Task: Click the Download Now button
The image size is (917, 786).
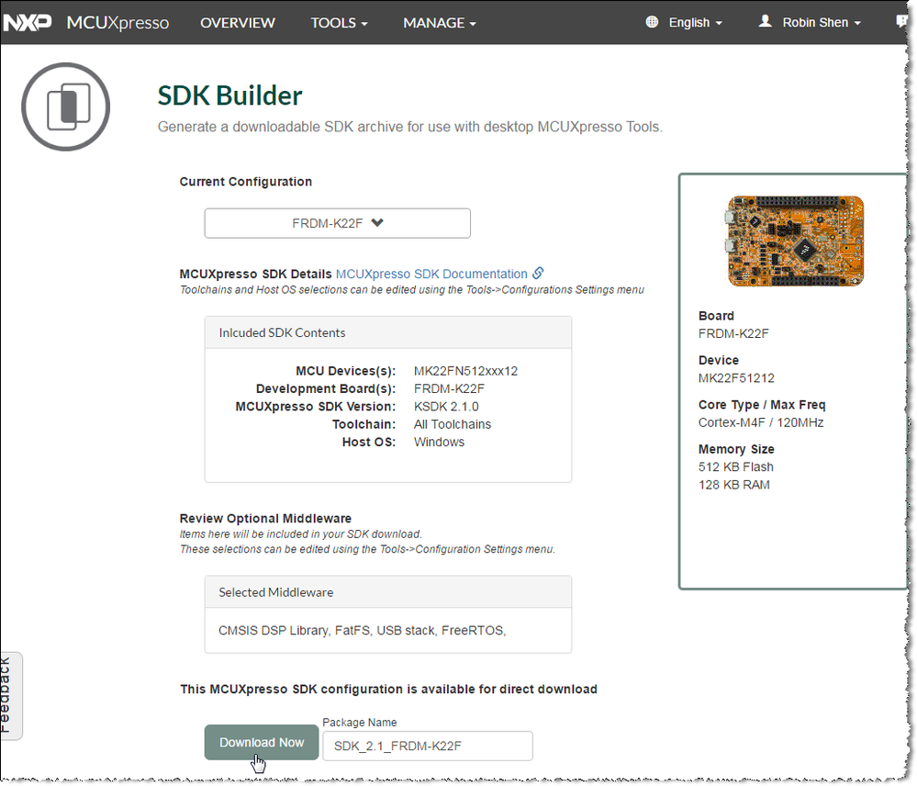Action: tap(262, 742)
